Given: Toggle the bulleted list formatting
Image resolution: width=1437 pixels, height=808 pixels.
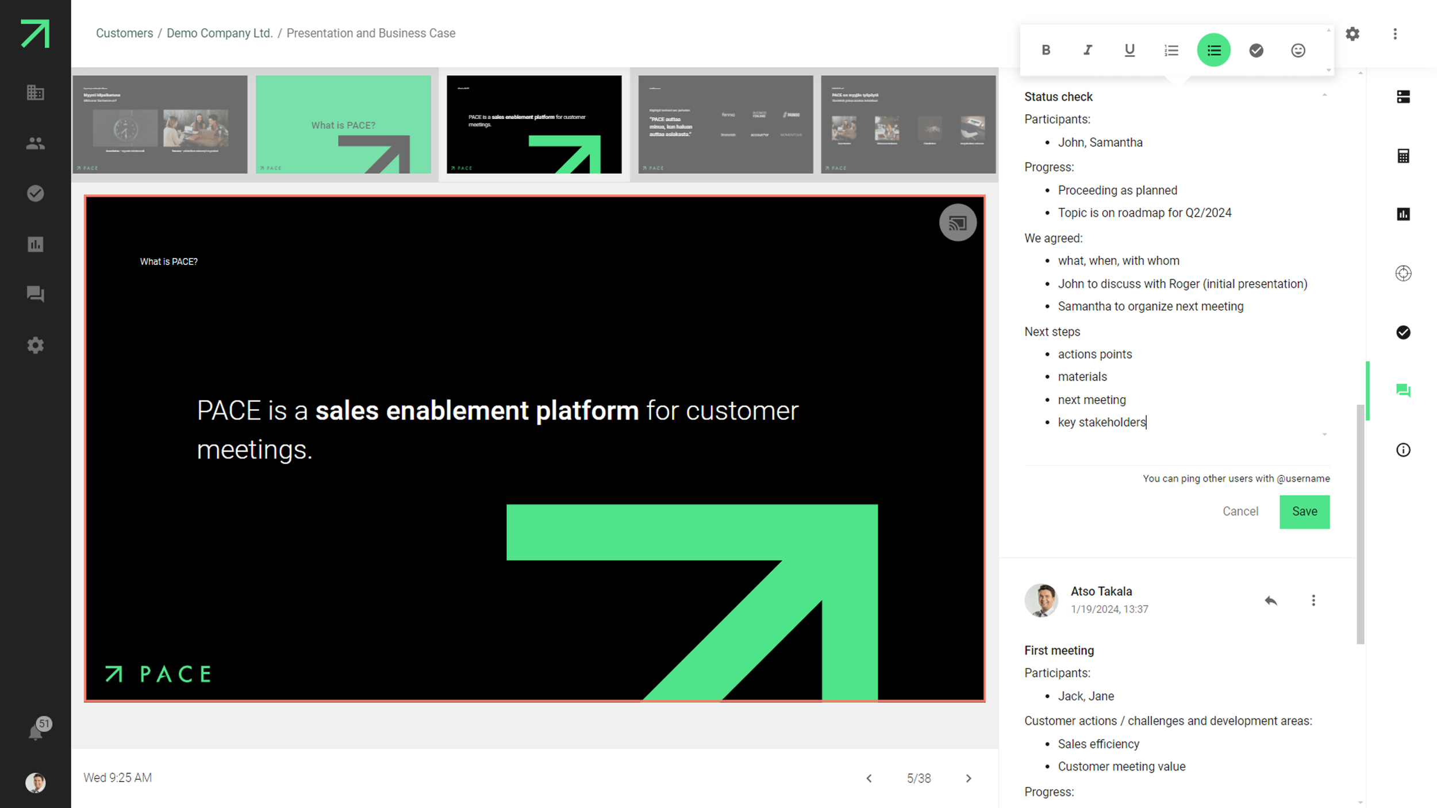Looking at the screenshot, I should coord(1213,51).
